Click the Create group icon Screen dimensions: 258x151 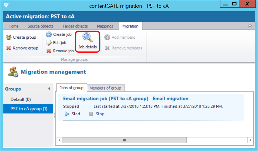coord(9,37)
